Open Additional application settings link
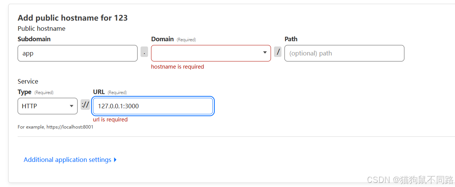455x187 pixels. pyautogui.click(x=67, y=160)
